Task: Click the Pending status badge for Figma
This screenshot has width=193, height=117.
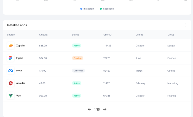Action: point(77,58)
